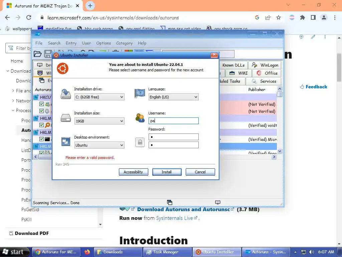Open Sysinternals Live link

[x=175, y=218]
